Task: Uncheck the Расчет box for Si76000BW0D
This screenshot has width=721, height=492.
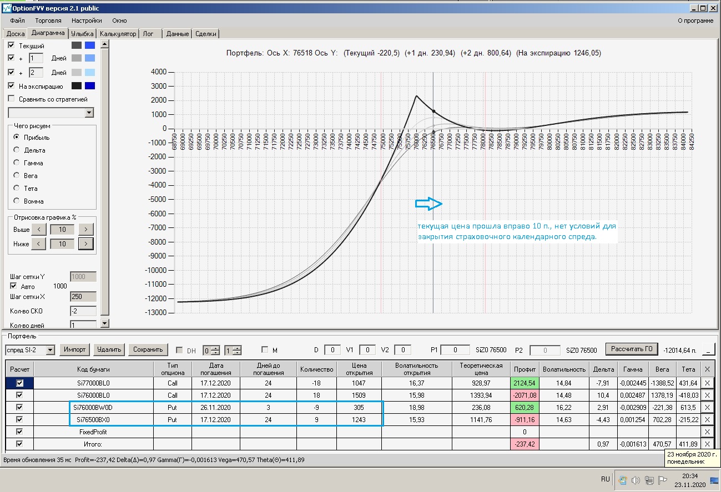Action: tap(19, 407)
